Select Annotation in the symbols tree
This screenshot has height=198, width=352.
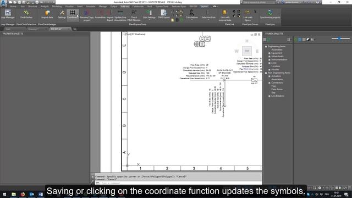click(277, 79)
